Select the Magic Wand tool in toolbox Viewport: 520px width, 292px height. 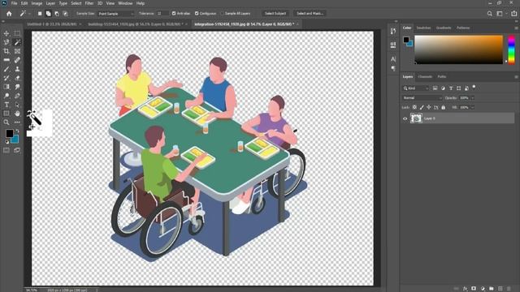17,42
